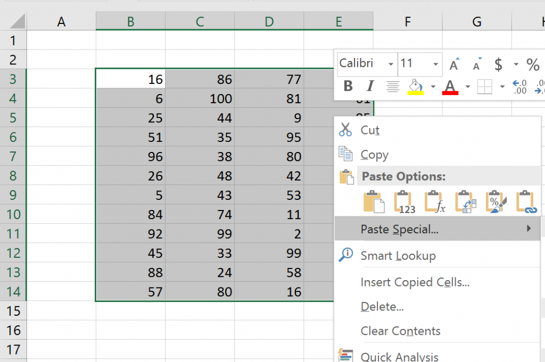
Task: Select the Paste Transpose icon
Action: coord(466,202)
